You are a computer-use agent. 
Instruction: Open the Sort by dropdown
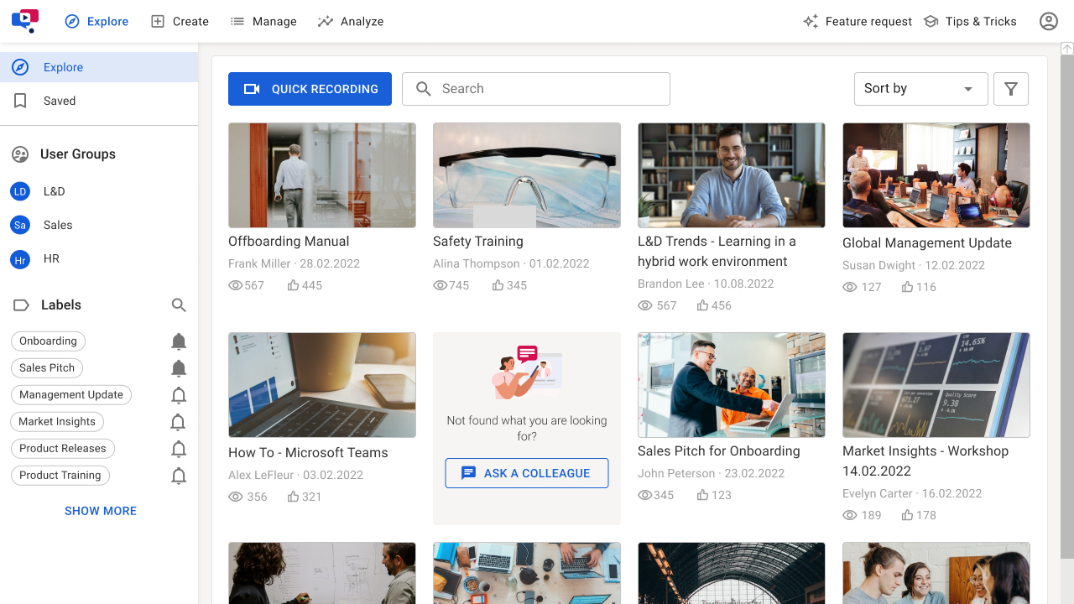[920, 89]
